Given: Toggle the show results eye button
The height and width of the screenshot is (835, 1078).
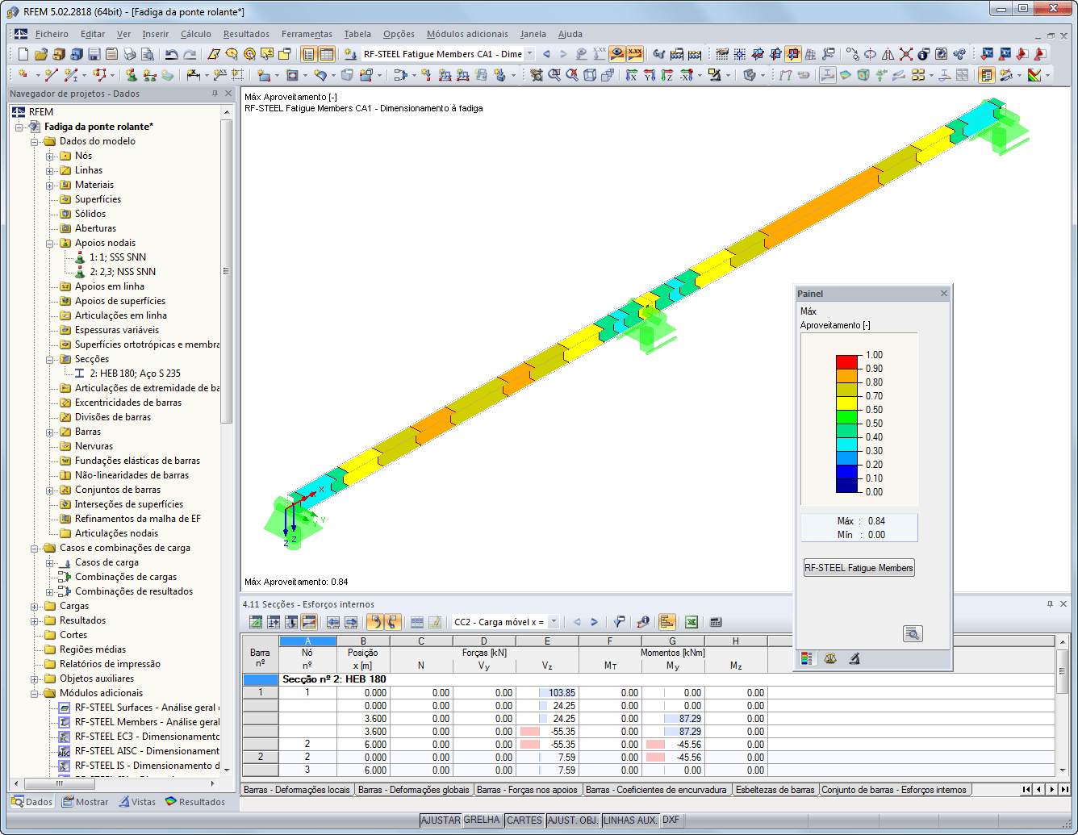Looking at the screenshot, I should point(617,54).
